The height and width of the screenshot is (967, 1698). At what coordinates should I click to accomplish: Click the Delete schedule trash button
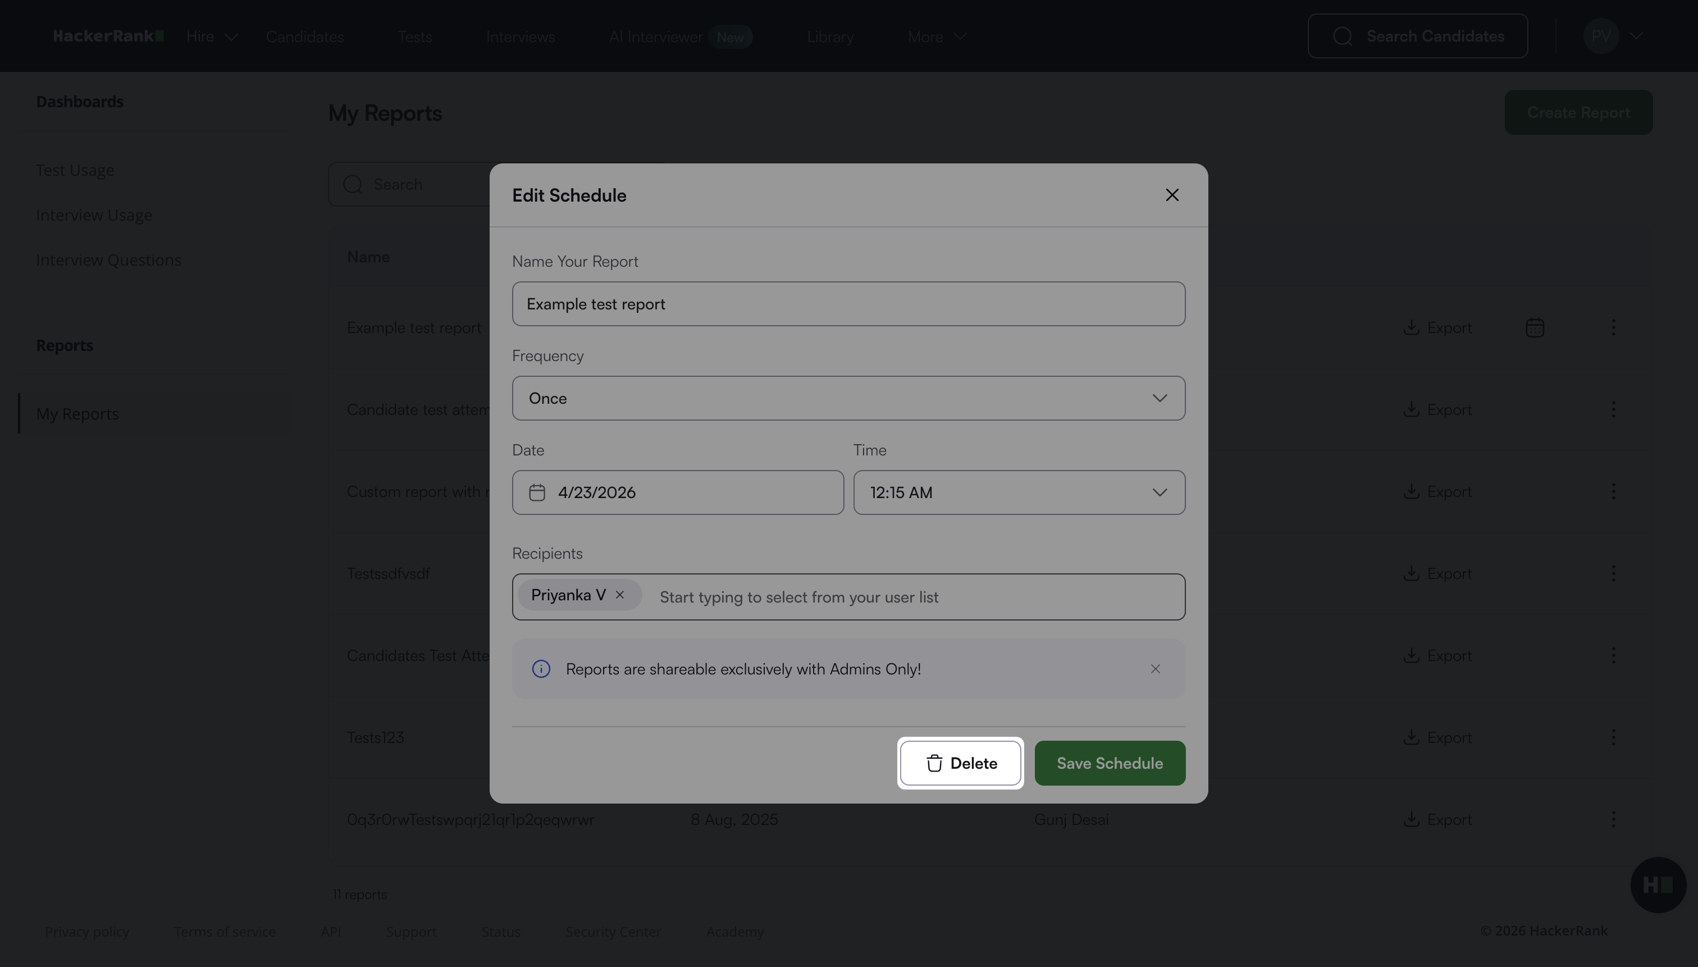click(x=960, y=763)
